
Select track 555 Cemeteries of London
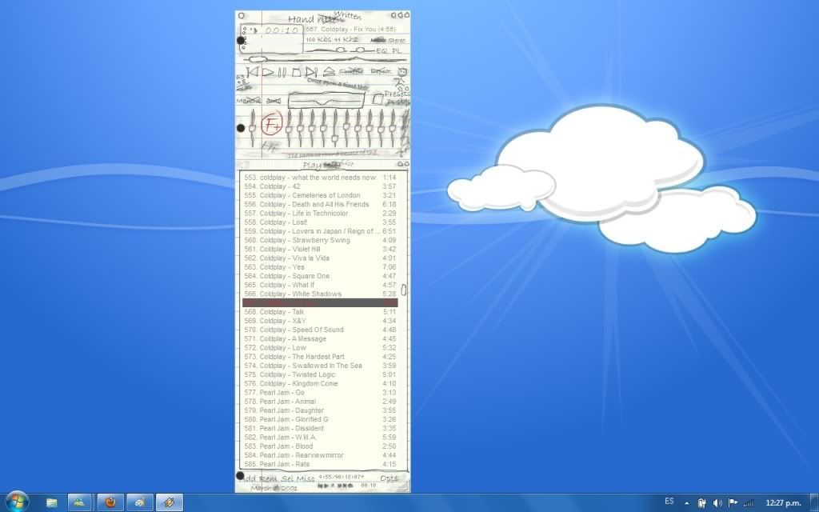(x=320, y=195)
